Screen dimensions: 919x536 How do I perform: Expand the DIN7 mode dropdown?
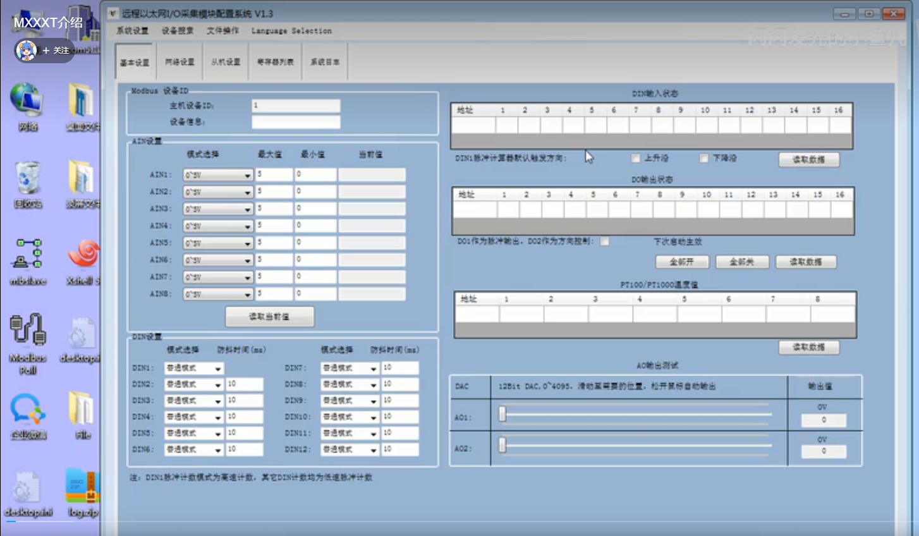tap(373, 368)
